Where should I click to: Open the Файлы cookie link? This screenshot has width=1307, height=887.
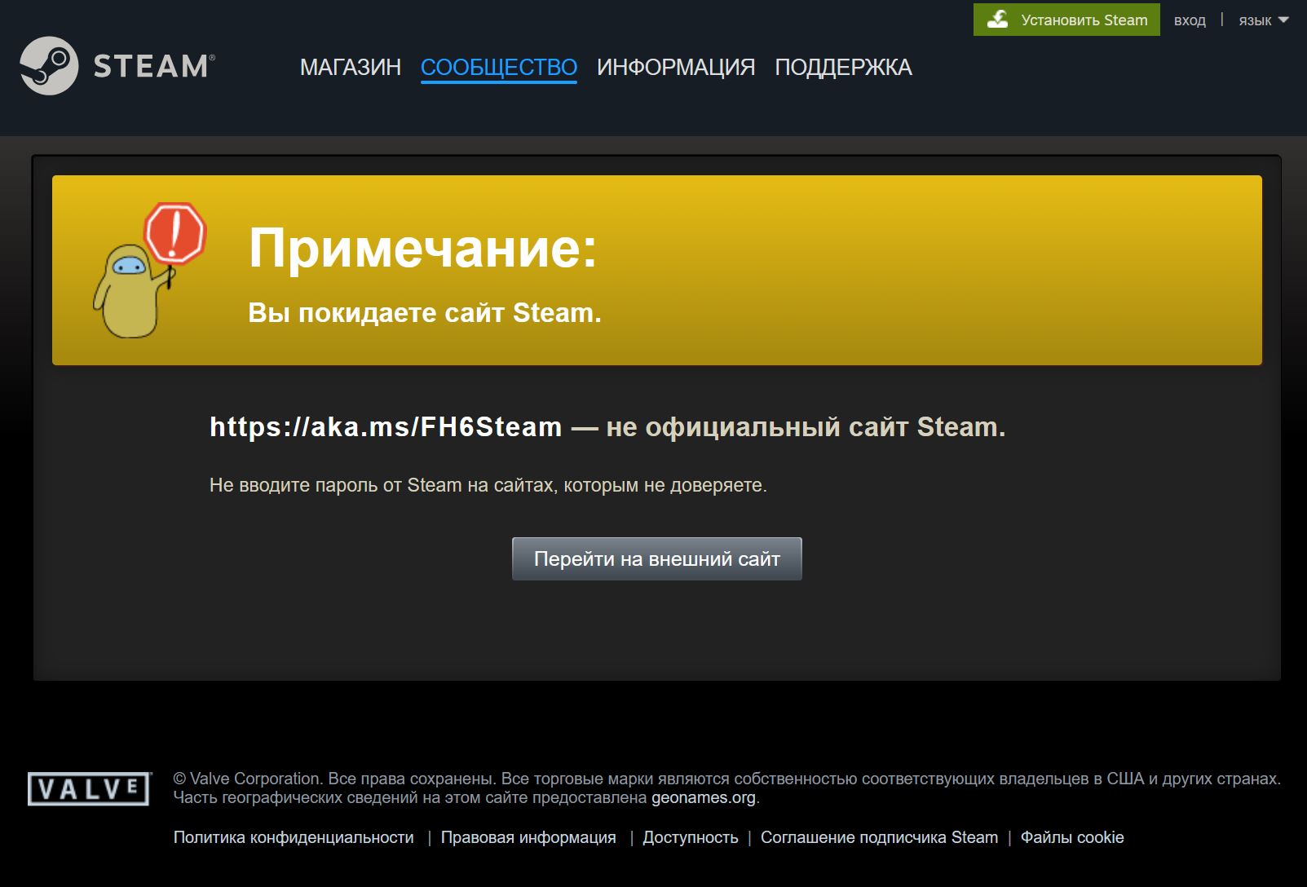pyautogui.click(x=1072, y=837)
